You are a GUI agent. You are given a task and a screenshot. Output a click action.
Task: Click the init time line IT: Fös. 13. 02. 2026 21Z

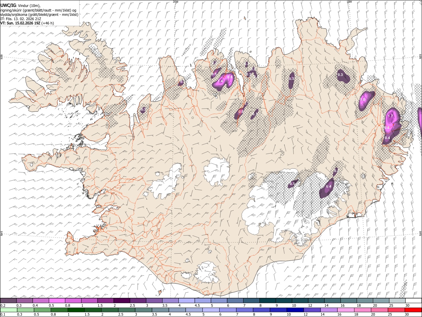[x=21, y=19]
